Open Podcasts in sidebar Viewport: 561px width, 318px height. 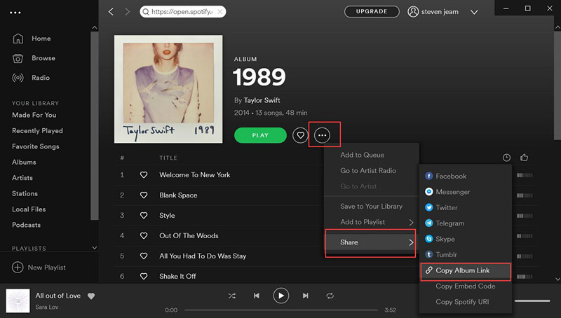pyautogui.click(x=26, y=225)
